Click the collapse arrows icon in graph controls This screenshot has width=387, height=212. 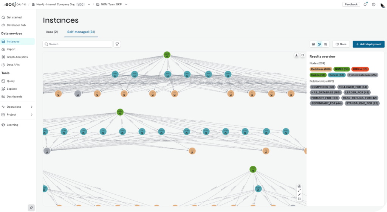pos(299,195)
